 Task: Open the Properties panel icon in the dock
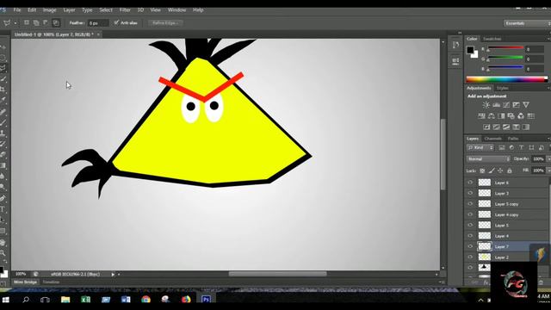pyautogui.click(x=455, y=61)
